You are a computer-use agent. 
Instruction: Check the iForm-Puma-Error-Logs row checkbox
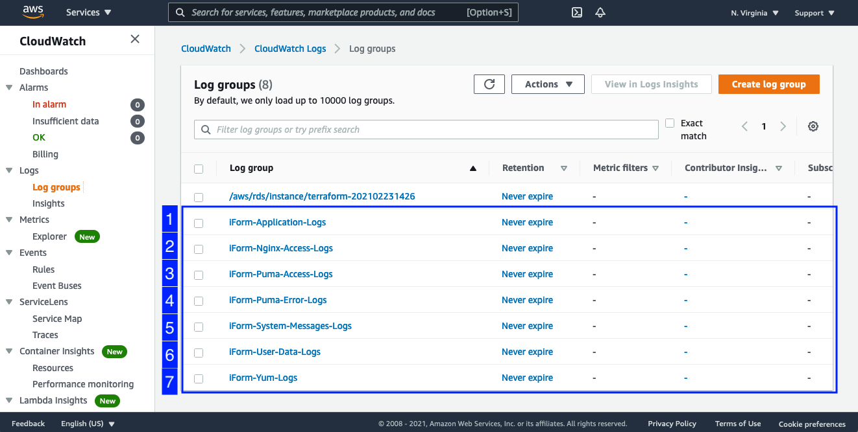(x=199, y=301)
